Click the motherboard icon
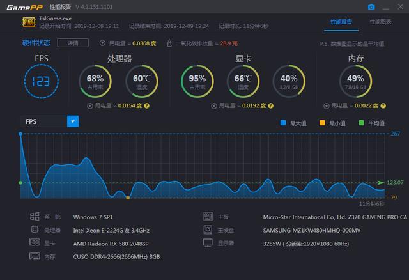The height and width of the screenshot is (280, 409). (208, 216)
